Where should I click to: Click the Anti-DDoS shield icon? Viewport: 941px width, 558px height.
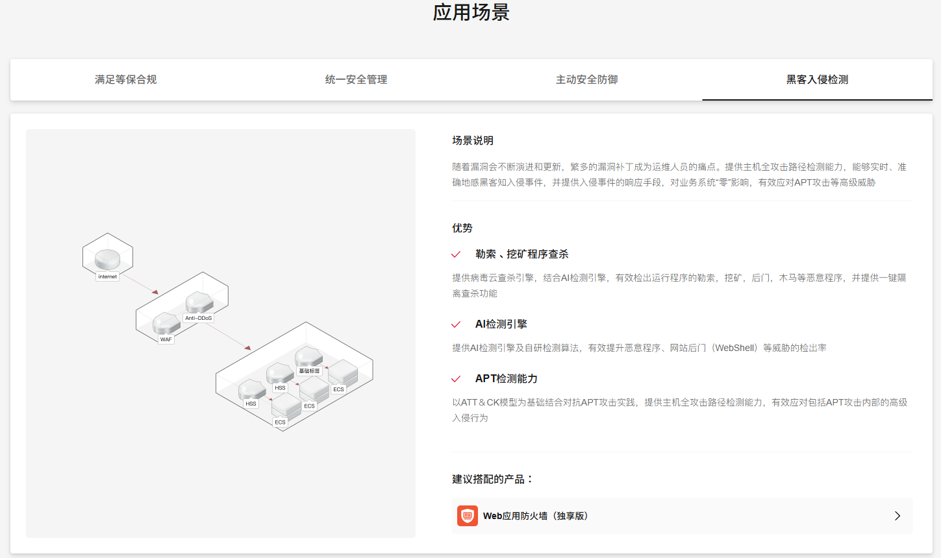click(199, 302)
